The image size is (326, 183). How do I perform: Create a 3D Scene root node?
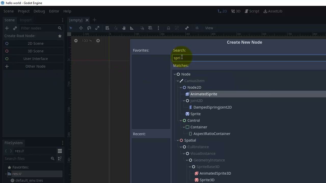33,51
